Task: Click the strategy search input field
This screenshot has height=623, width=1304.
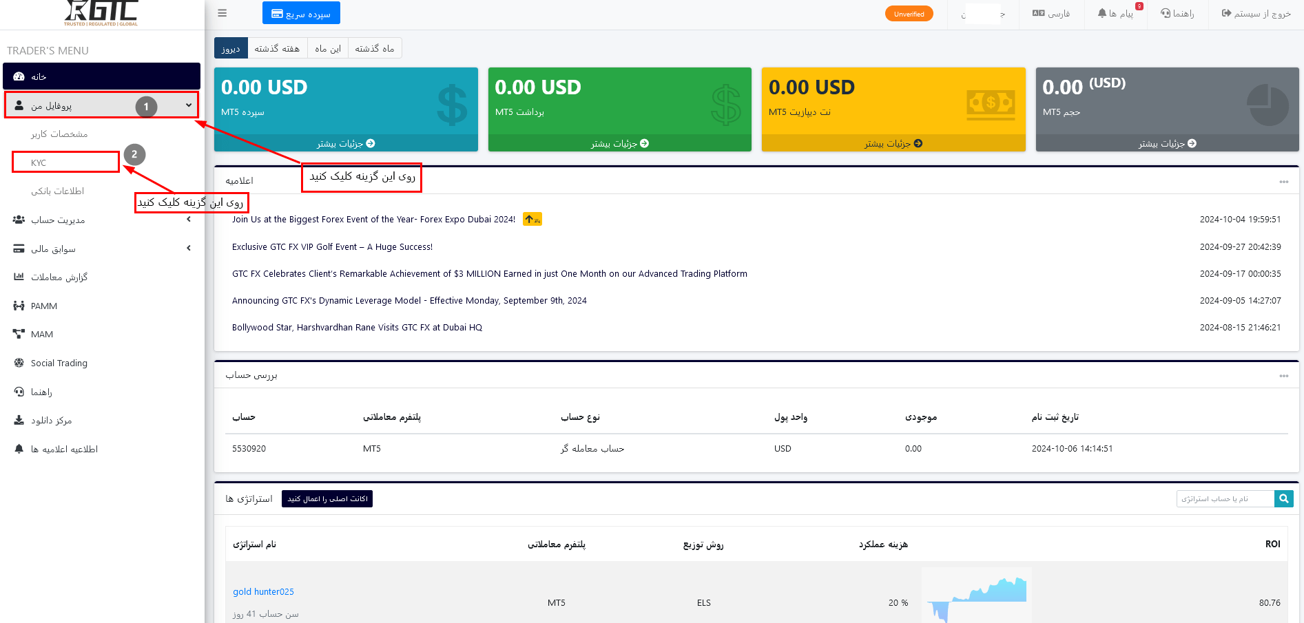Action: 1225,498
